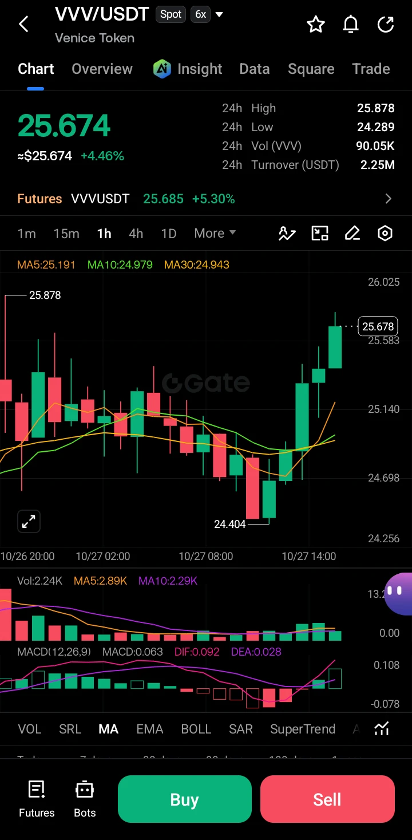412x840 pixels.
Task: Open price alert bell icon
Action: coord(351,24)
